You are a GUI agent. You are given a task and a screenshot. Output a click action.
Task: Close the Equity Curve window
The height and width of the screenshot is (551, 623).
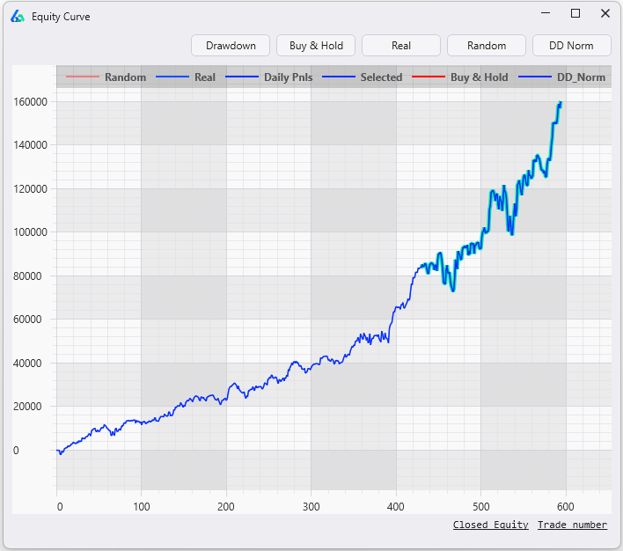tap(605, 13)
